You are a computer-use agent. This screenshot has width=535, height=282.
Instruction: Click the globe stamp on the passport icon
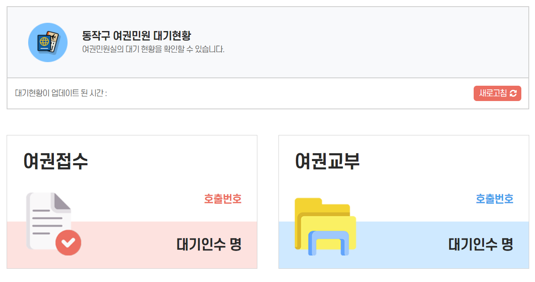43,41
